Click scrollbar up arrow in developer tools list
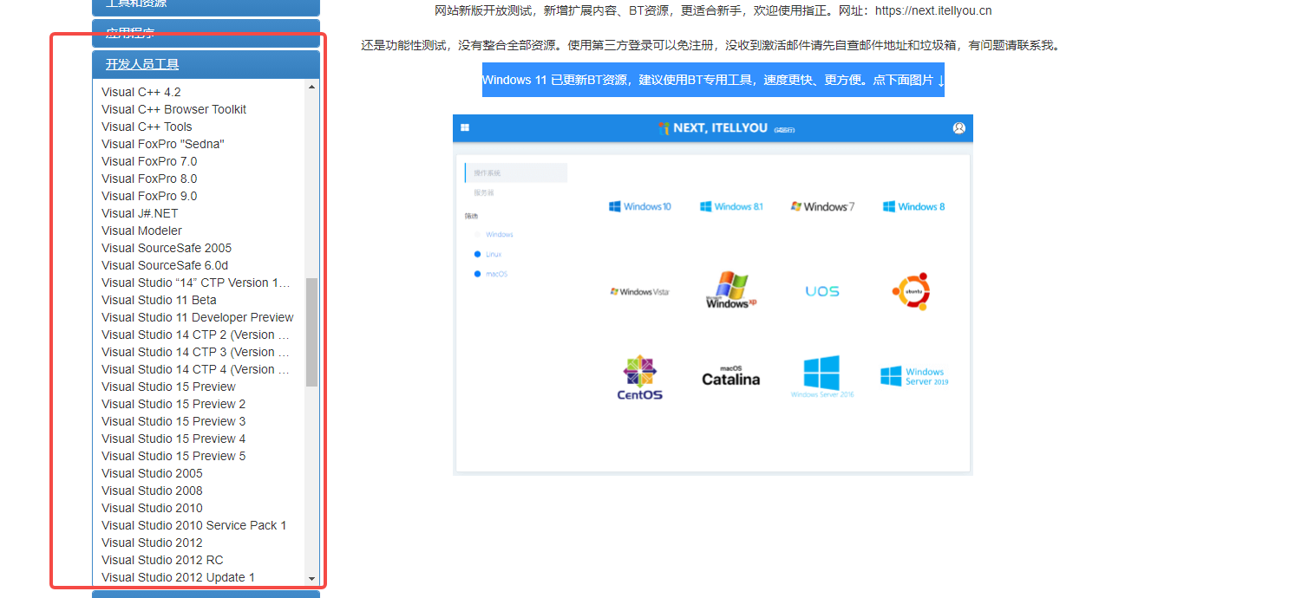 coord(311,87)
